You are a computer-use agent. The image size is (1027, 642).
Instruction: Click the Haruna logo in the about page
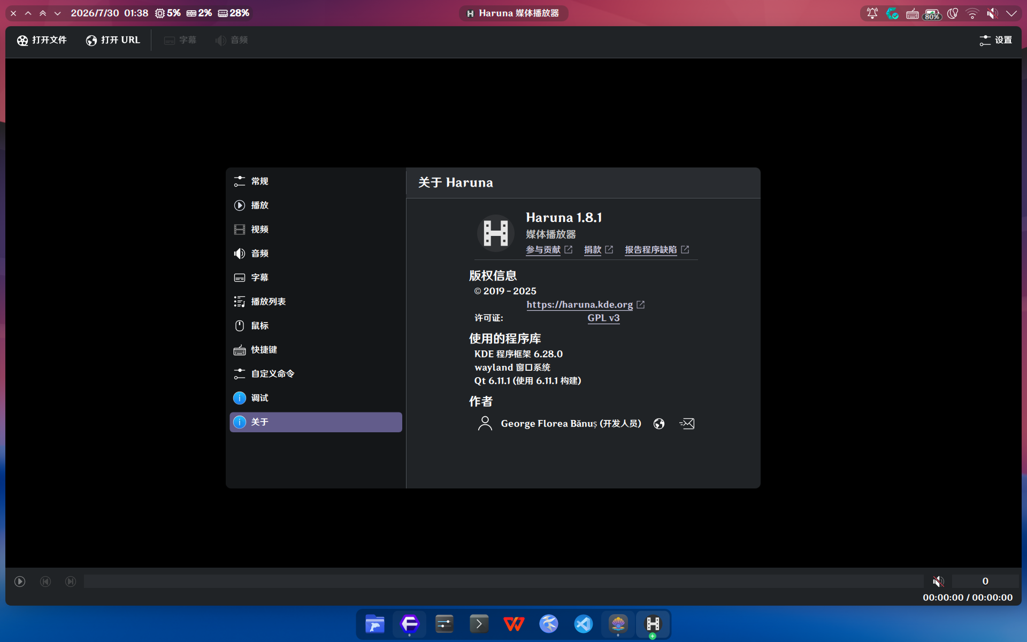(496, 233)
